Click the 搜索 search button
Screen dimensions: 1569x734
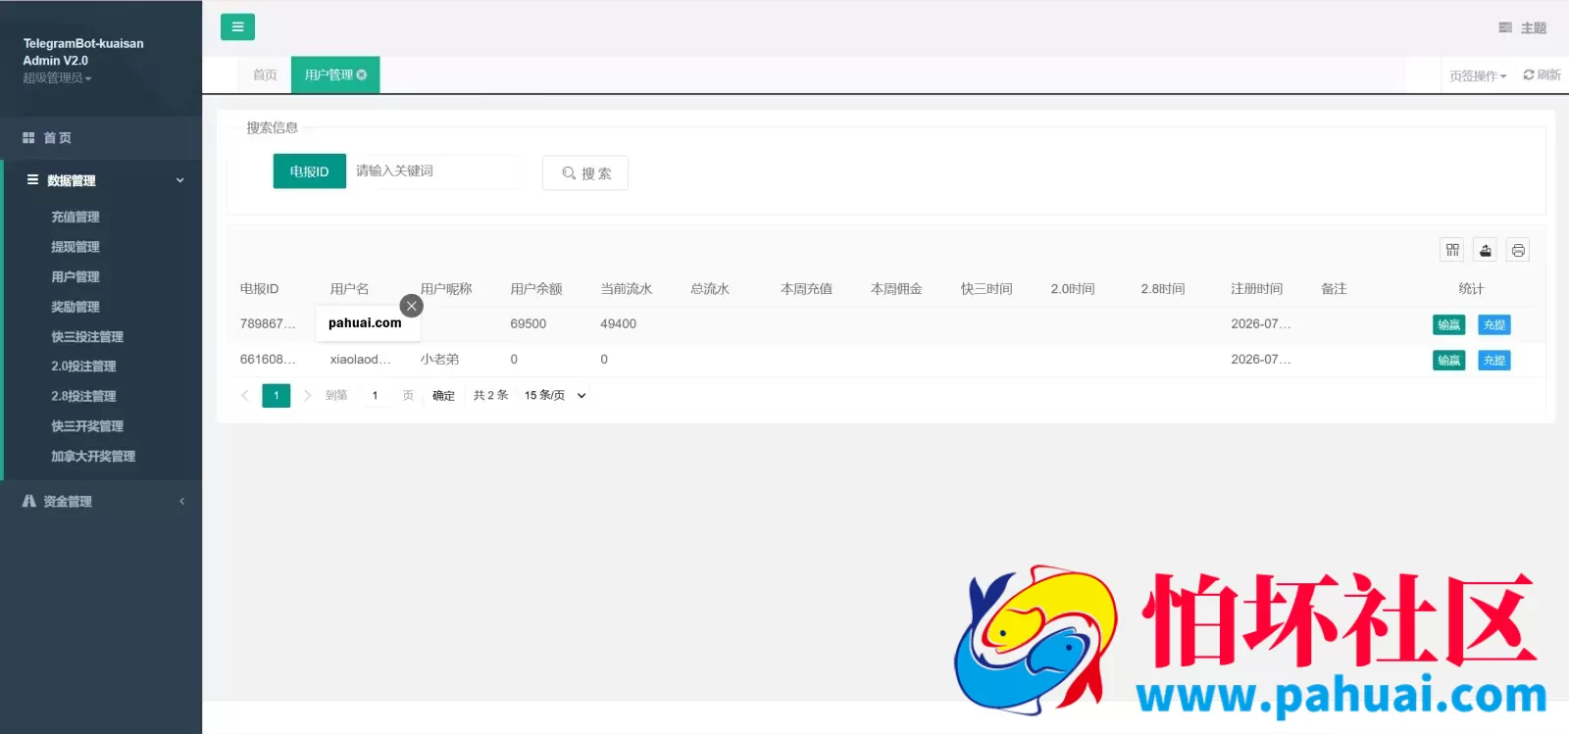point(585,172)
